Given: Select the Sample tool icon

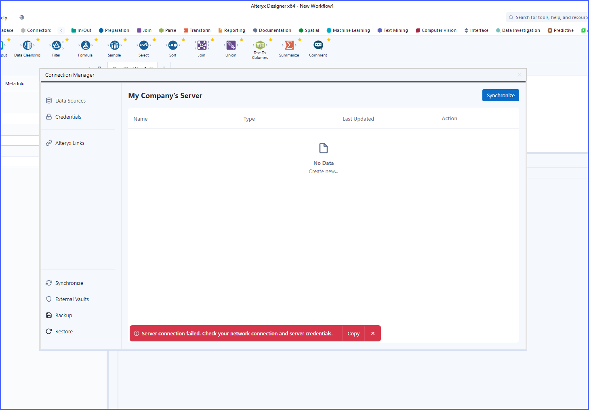Looking at the screenshot, I should (x=115, y=45).
